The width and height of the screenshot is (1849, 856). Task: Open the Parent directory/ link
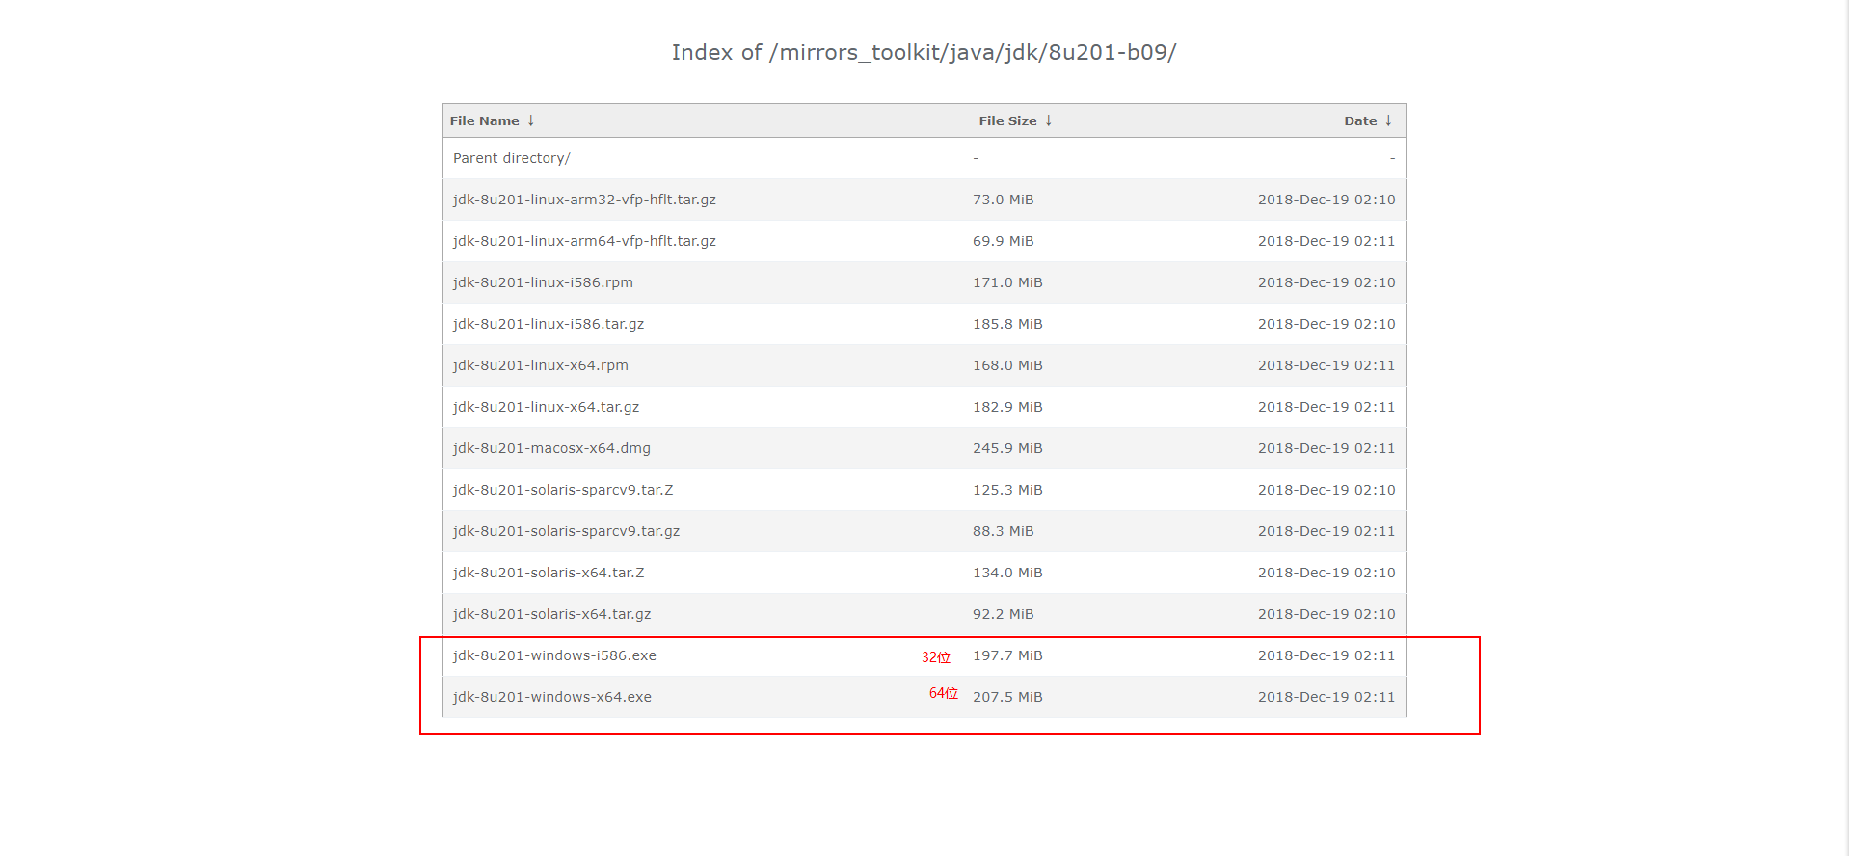click(x=511, y=158)
